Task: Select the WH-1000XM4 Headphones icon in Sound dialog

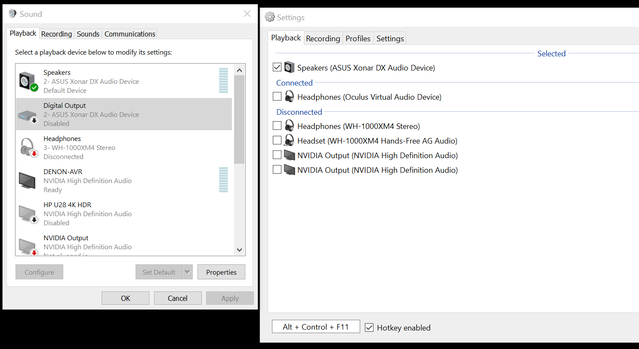Action: pyautogui.click(x=28, y=147)
